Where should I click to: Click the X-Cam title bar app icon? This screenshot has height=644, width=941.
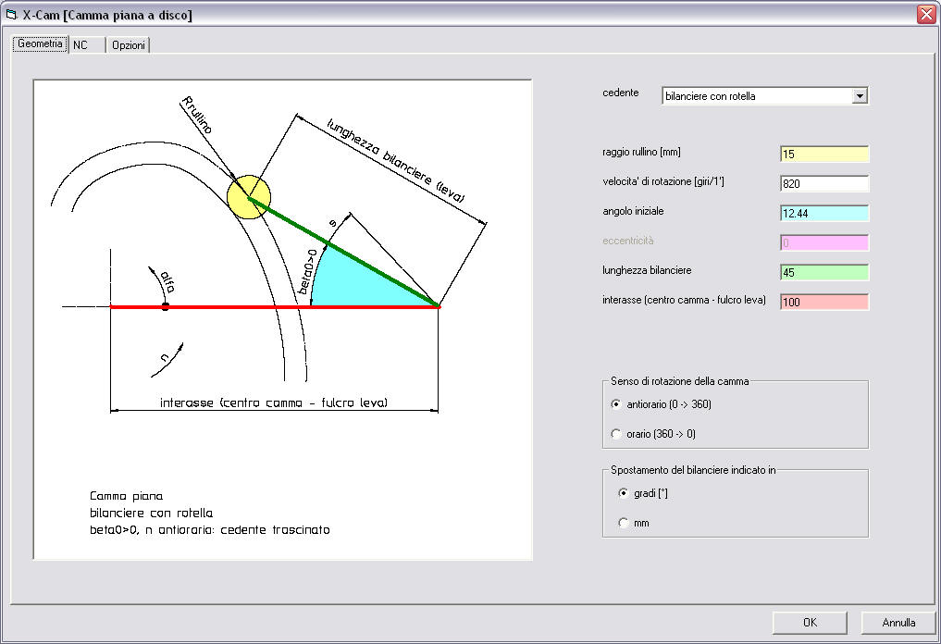[x=11, y=15]
